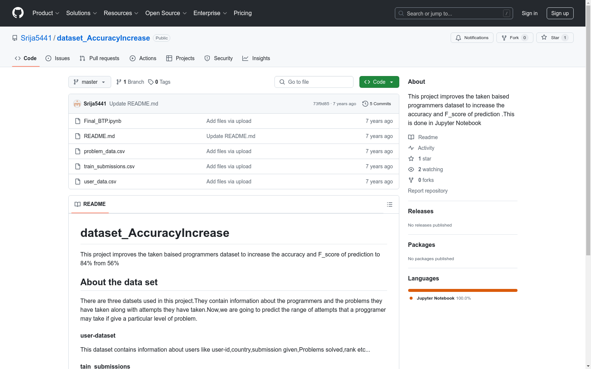591x369 pixels.
Task: Open the README outline list icon
Action: 390,204
